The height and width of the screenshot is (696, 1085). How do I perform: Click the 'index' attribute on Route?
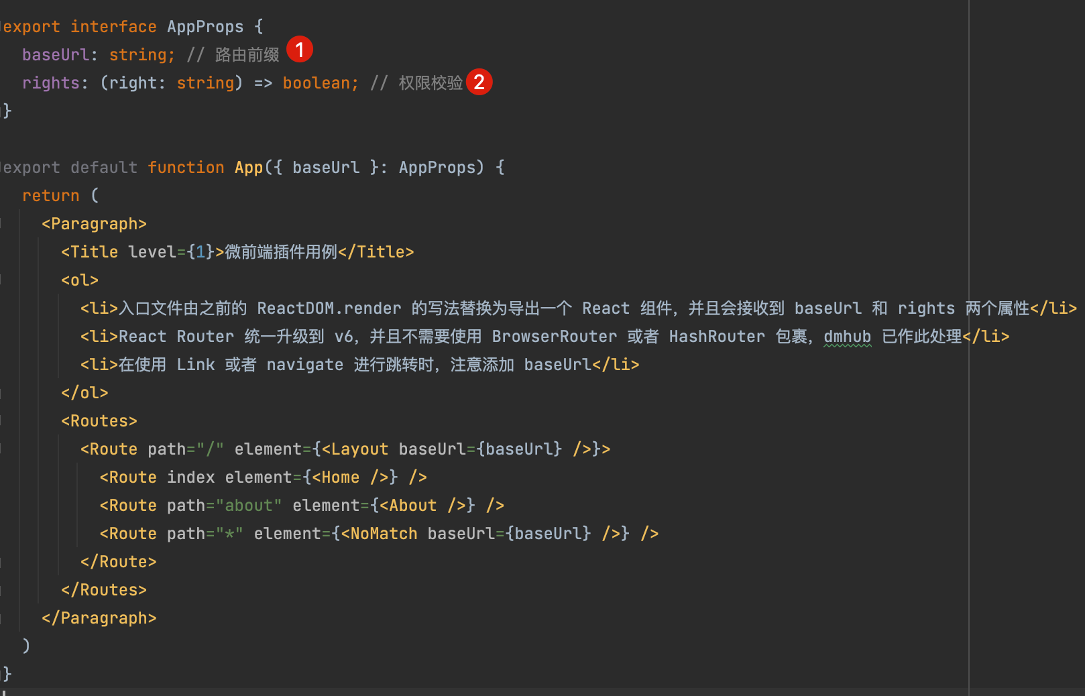point(191,477)
